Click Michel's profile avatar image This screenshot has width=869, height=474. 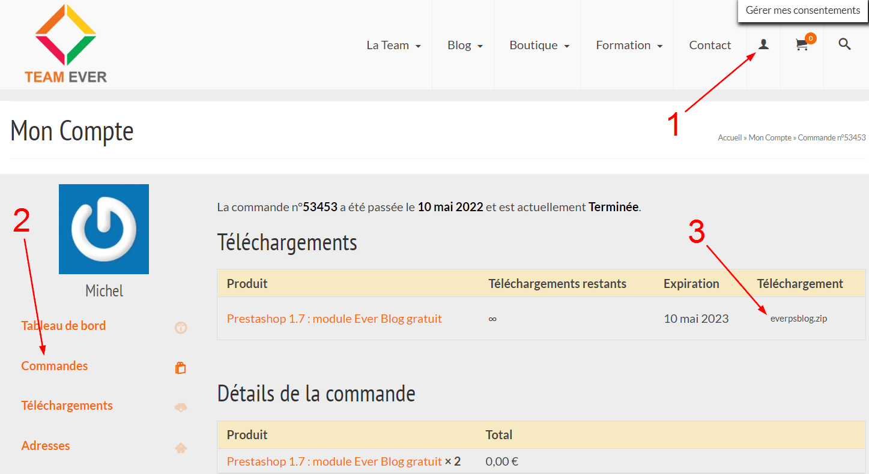tap(104, 229)
